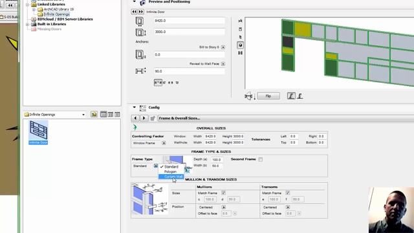414x233 pixels.
Task: Toggle Transom Match Frame checkbox
Action: pyautogui.click(x=288, y=193)
